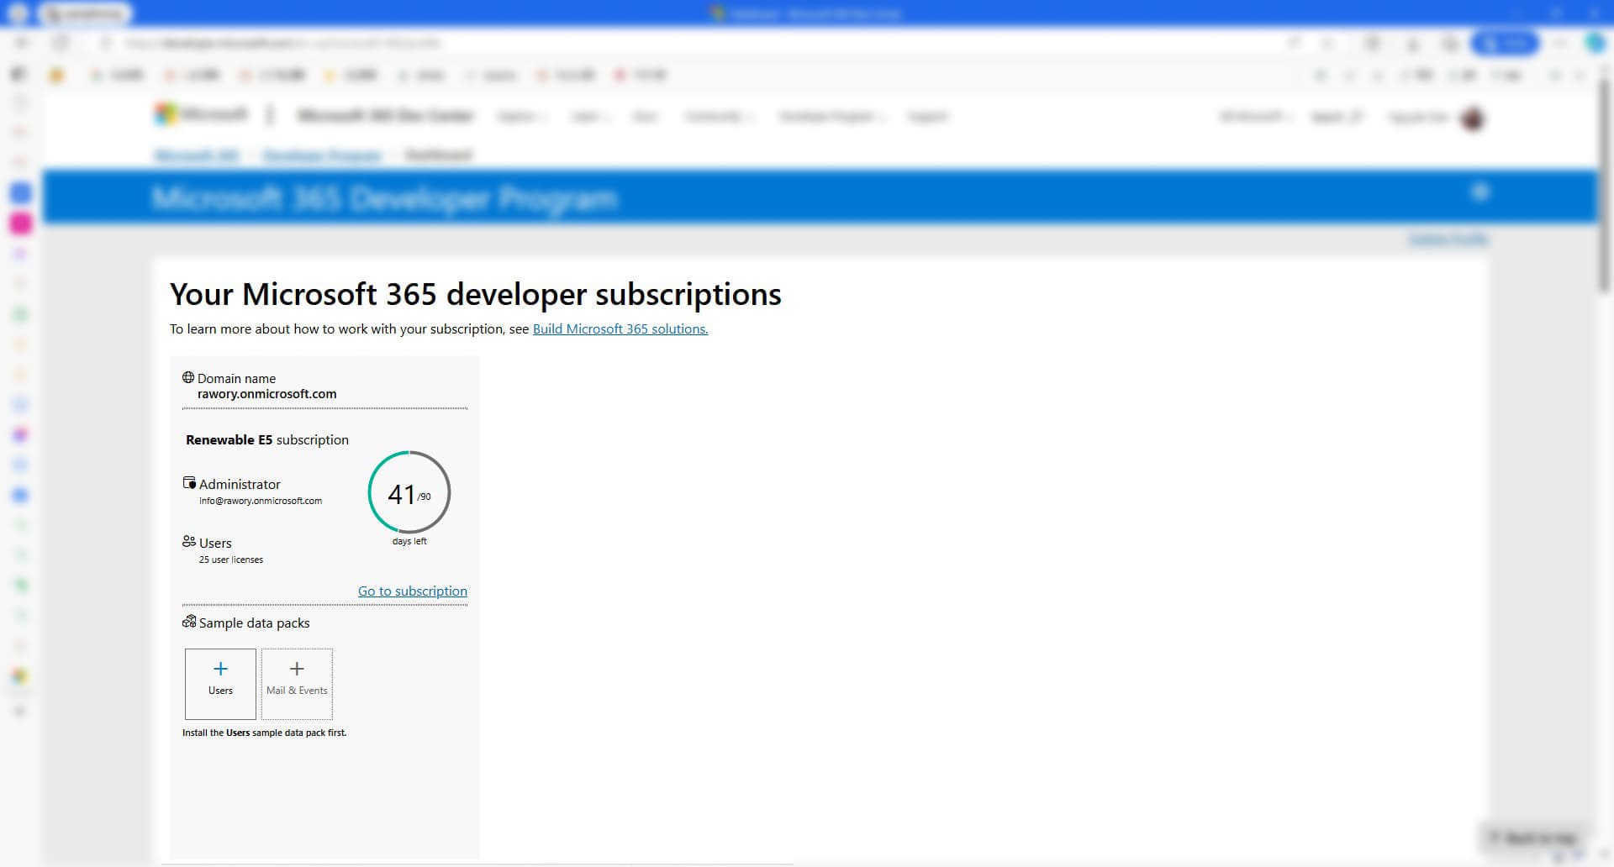This screenshot has width=1614, height=867.
Task: Click the globe icon beside Domain name
Action: (x=188, y=378)
